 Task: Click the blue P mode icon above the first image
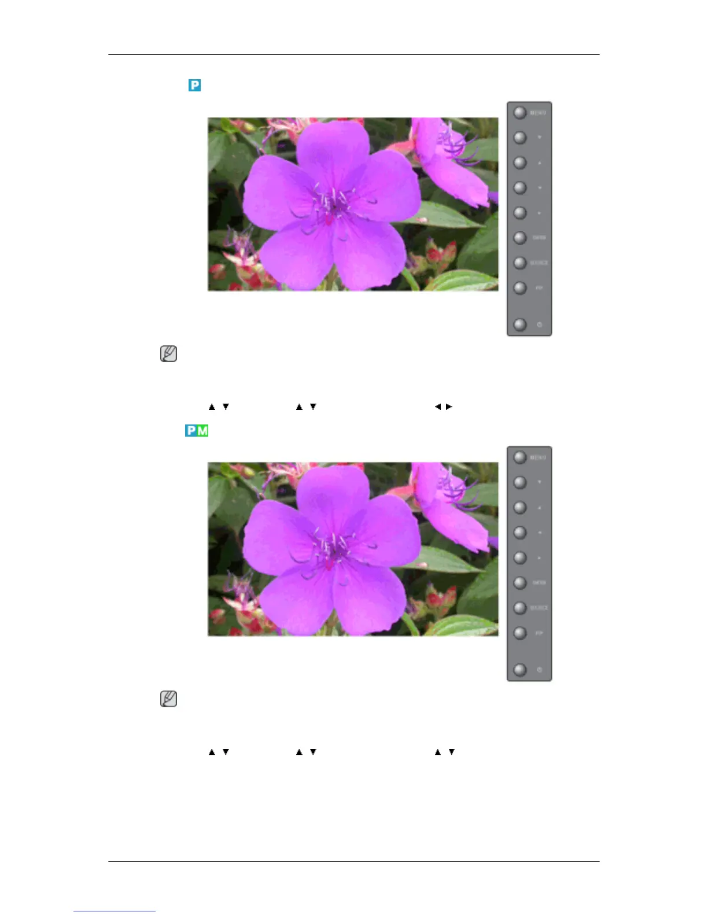point(194,86)
